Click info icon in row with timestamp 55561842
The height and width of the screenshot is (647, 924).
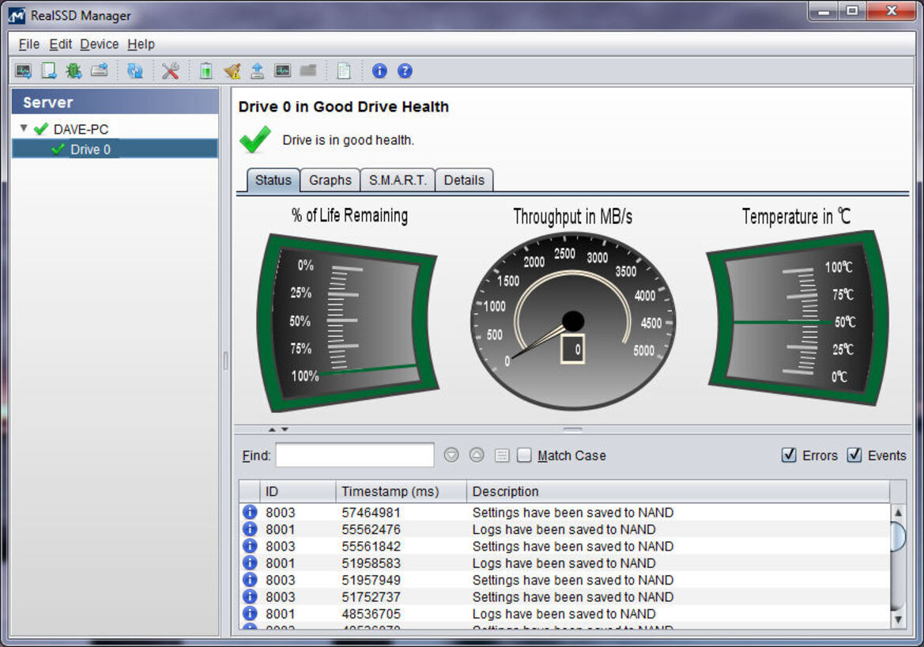point(250,546)
